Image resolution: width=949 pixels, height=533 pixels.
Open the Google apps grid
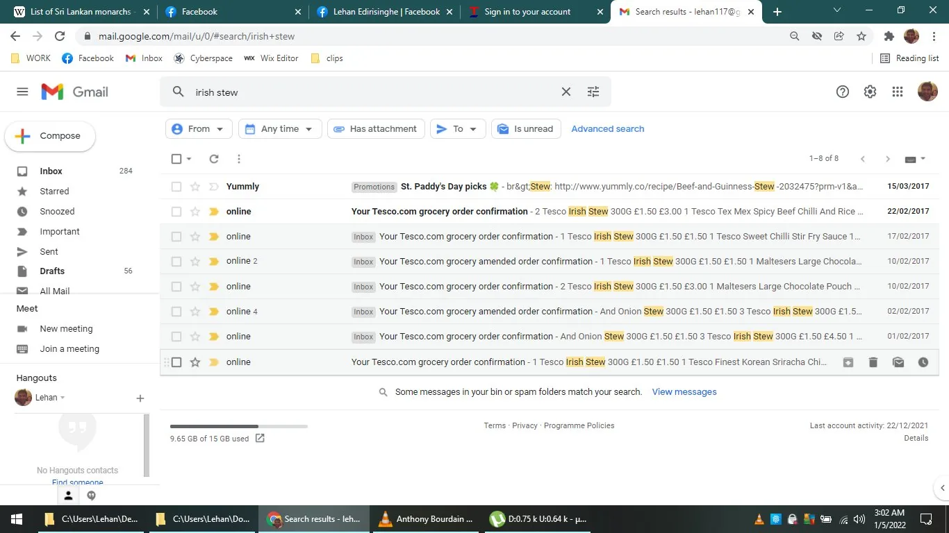(897, 91)
